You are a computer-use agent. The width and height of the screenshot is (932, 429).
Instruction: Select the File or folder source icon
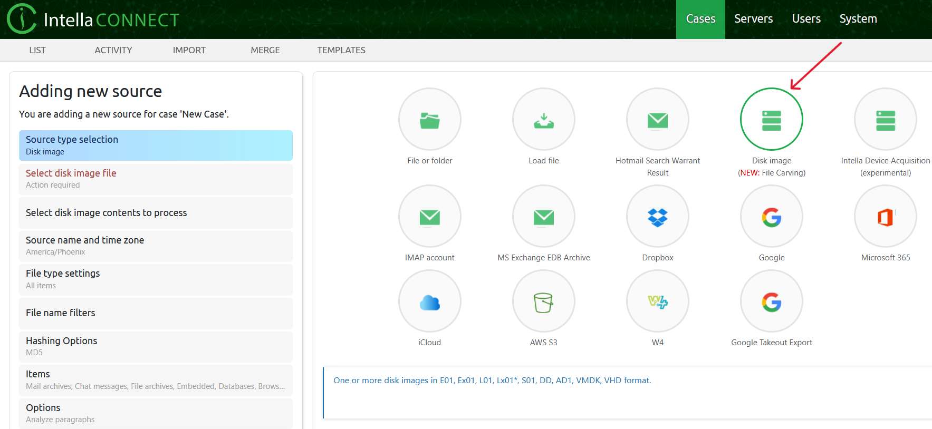[429, 120]
